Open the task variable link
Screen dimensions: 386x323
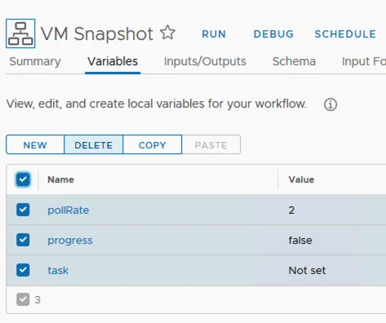[58, 271]
